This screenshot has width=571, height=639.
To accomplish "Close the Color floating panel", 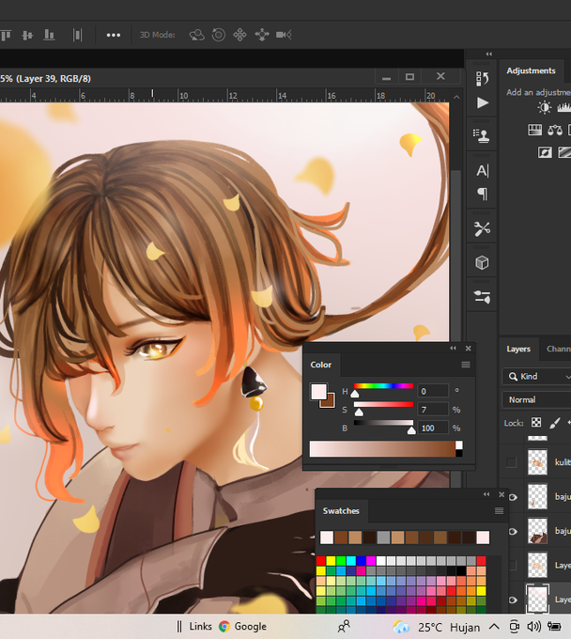I will tap(469, 348).
